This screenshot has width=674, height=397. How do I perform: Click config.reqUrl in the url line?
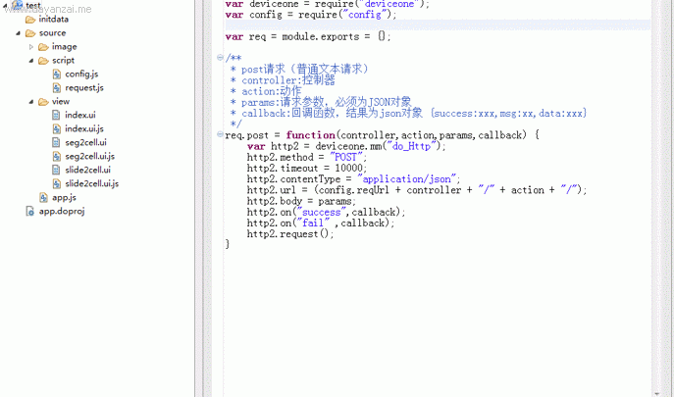354,190
